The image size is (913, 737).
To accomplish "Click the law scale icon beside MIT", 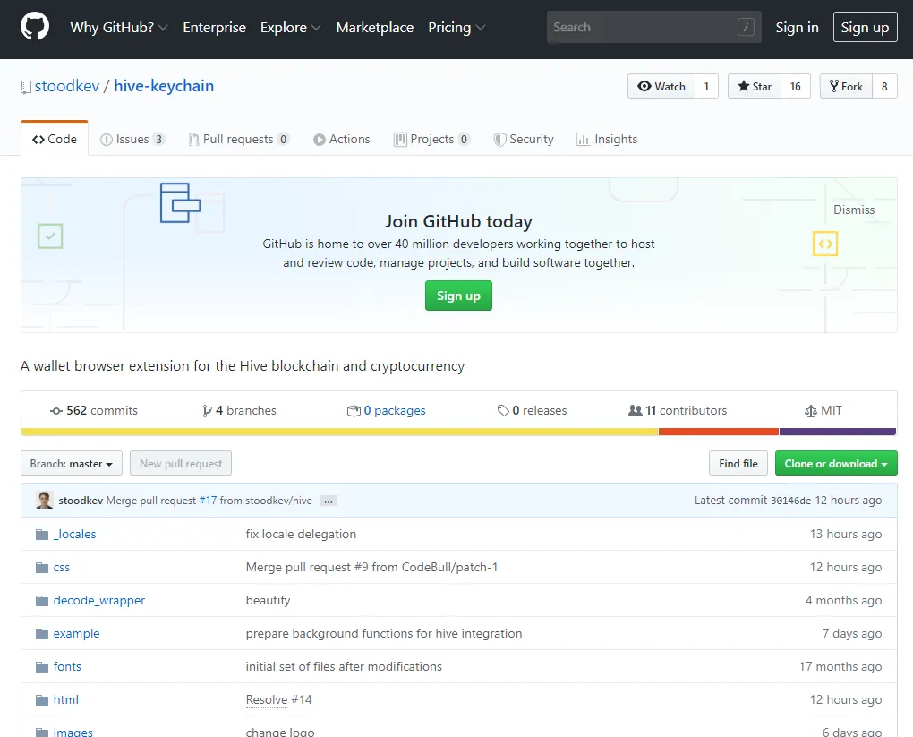I will coord(811,411).
